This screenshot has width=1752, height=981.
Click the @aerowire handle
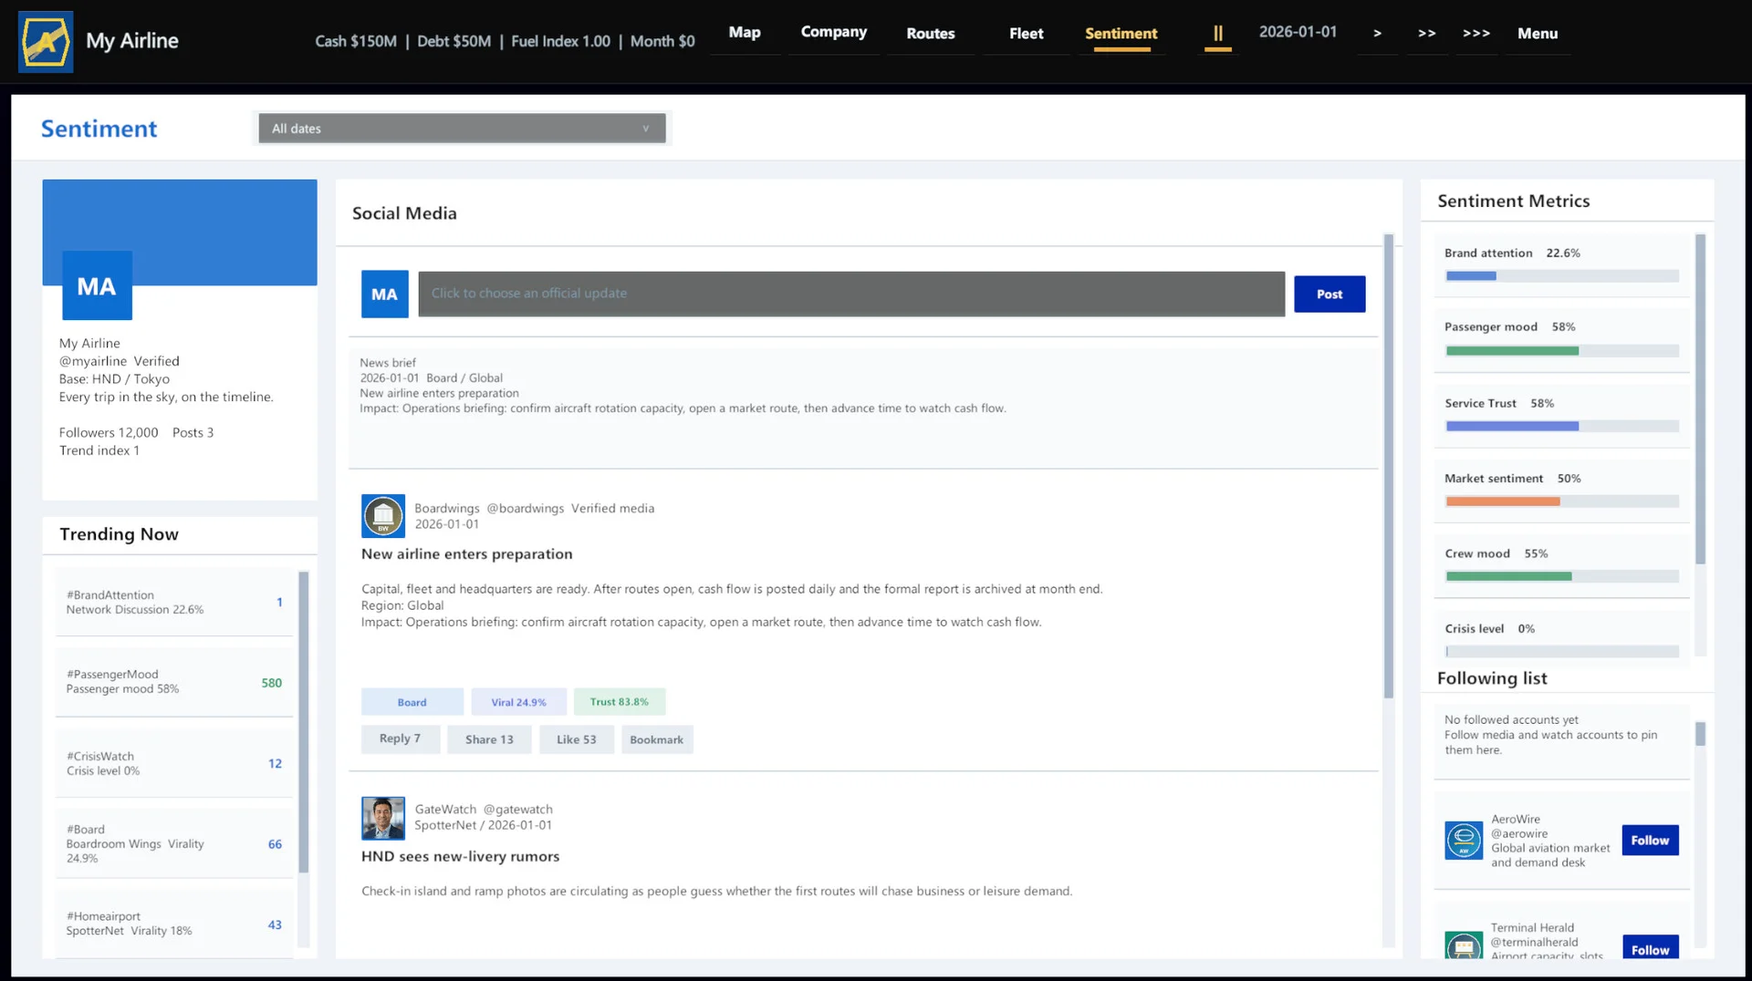[1519, 833]
